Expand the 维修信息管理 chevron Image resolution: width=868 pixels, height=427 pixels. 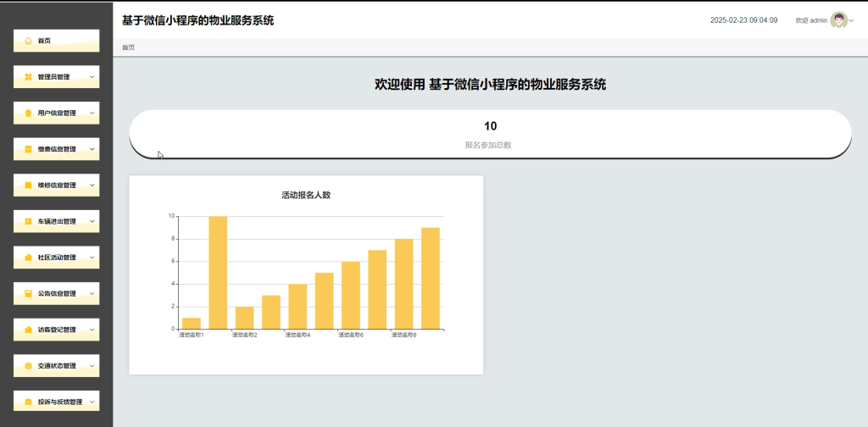(92, 186)
